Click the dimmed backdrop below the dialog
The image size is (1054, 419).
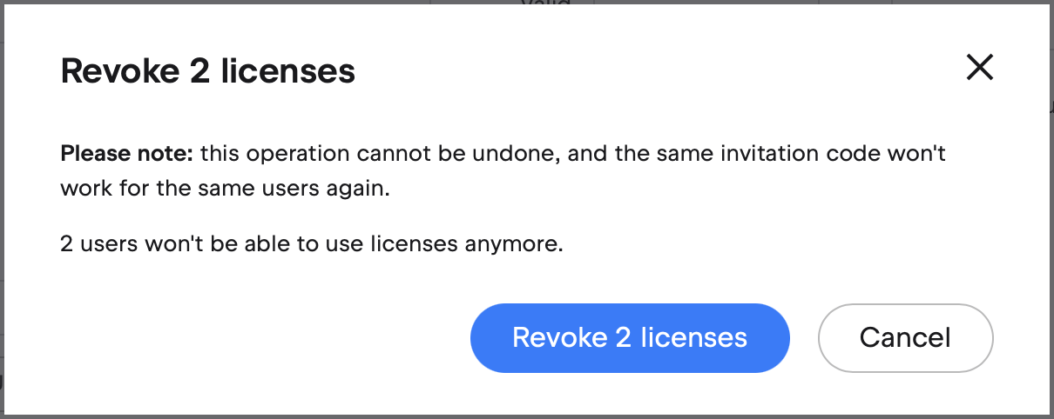pyautogui.click(x=523, y=416)
